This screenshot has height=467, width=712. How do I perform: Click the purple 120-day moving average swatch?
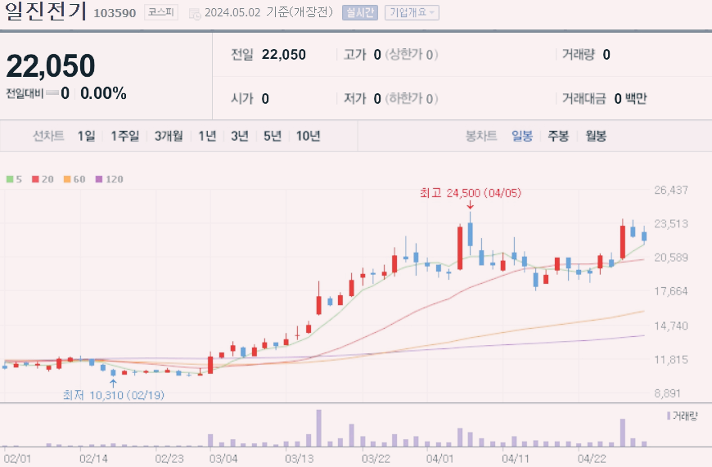(x=99, y=179)
